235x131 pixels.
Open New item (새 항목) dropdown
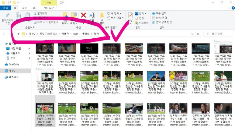click(114, 13)
